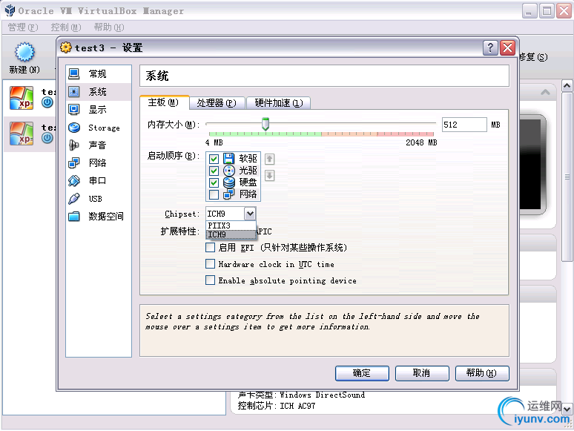The height and width of the screenshot is (431, 574).
Task: Open the 声音 audio settings category
Action: click(98, 145)
